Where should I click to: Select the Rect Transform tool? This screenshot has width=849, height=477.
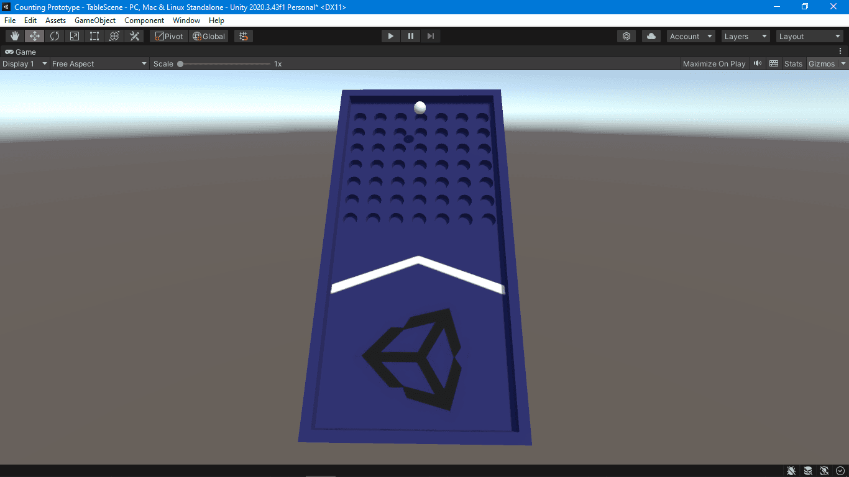(x=94, y=36)
